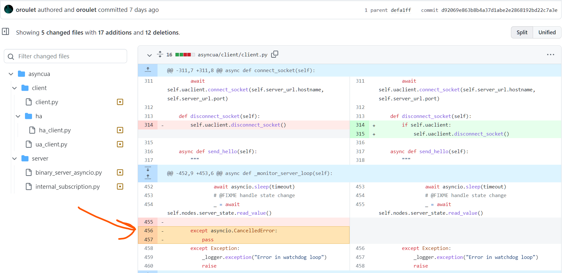This screenshot has width=566, height=273.
Task: Select modified marker next to internal_subscription.py
Action: pyautogui.click(x=120, y=186)
